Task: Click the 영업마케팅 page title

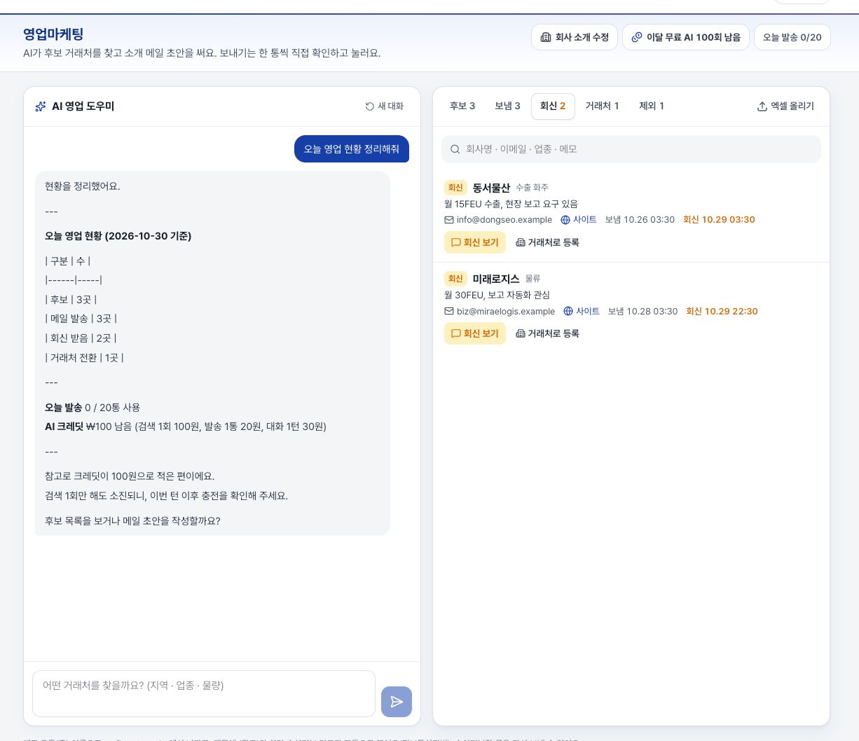Action: click(x=53, y=34)
